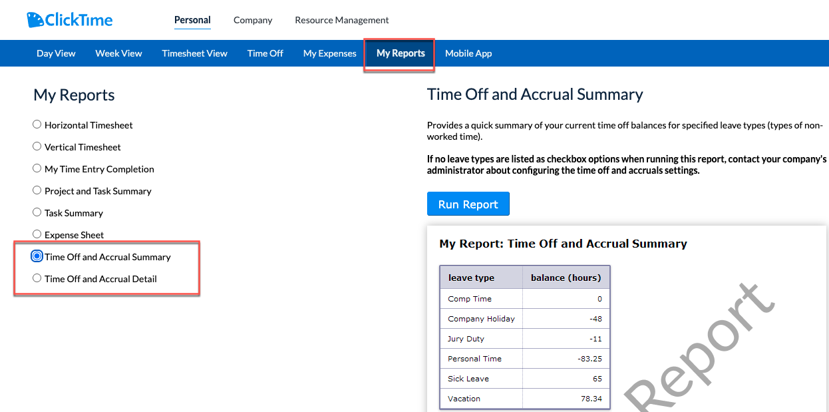Viewport: 829px width, 412px height.
Task: Open the Resource Management tab
Action: (342, 20)
